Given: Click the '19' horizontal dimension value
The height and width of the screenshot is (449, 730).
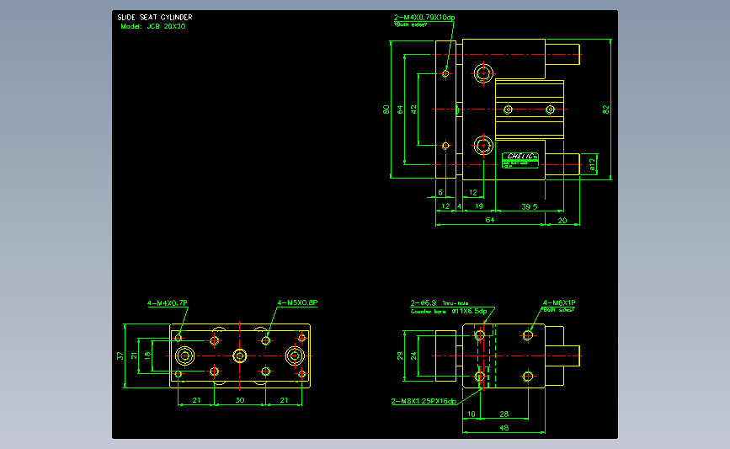Looking at the screenshot, I should tap(478, 206).
